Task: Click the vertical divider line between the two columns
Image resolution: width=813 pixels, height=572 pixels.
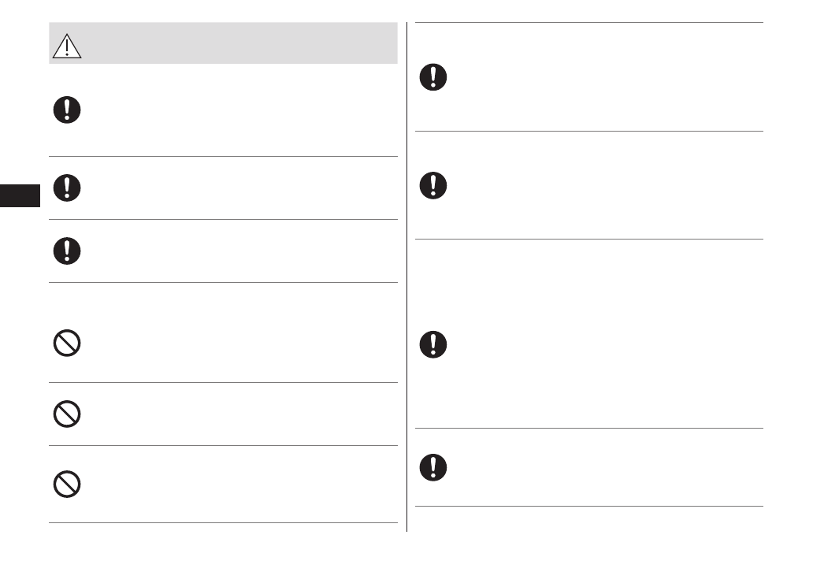Action: [407, 276]
